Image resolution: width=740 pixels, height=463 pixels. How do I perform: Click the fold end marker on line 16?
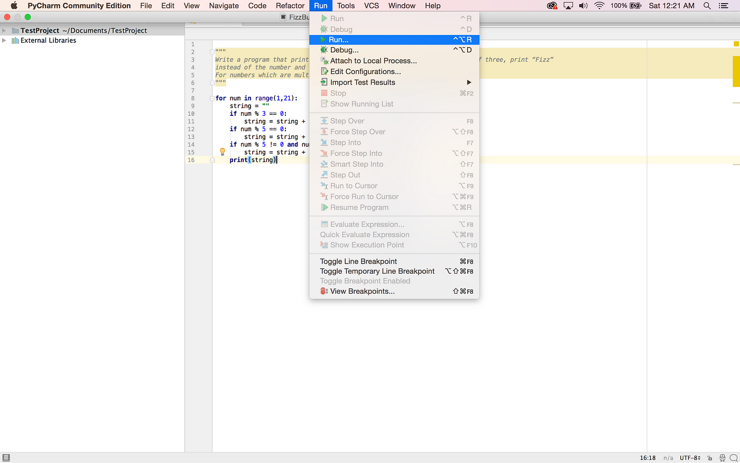click(212, 160)
